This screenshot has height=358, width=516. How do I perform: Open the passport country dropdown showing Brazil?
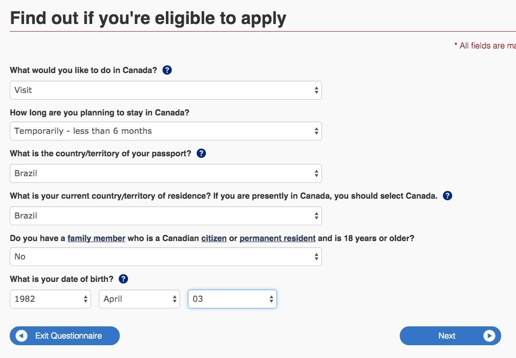click(x=166, y=174)
